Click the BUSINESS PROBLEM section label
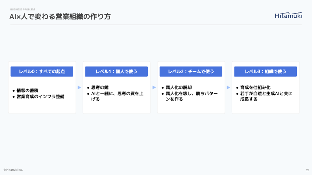Image resolution: width=312 pixels, height=175 pixels. tap(22, 9)
